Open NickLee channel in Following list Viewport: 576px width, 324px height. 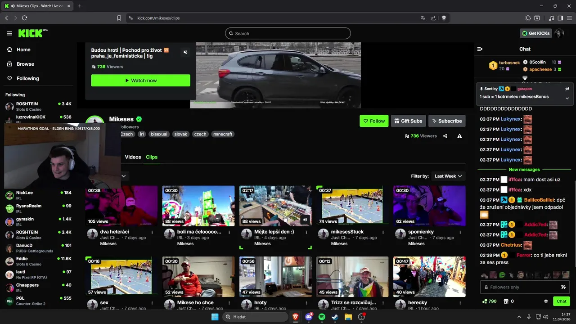point(38,195)
